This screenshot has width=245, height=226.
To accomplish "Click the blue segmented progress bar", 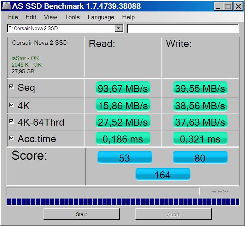I will pyautogui.click(x=123, y=201).
